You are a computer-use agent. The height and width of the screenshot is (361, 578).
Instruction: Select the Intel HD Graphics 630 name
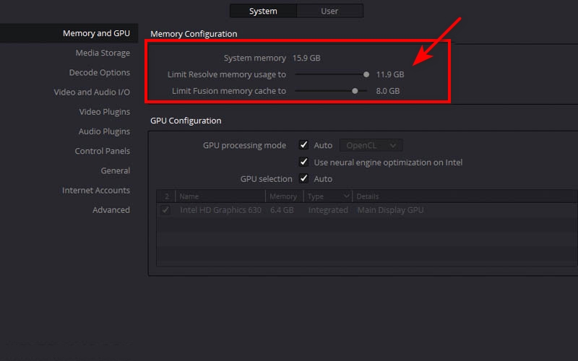click(220, 210)
